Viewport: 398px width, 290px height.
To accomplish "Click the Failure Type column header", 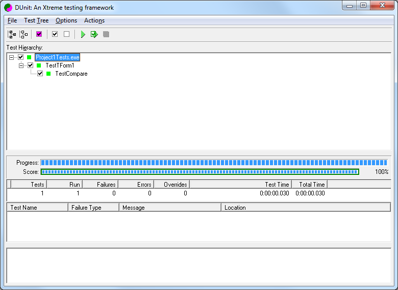I will [x=94, y=208].
